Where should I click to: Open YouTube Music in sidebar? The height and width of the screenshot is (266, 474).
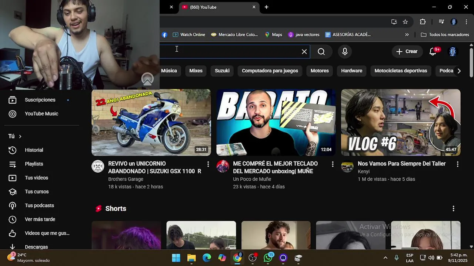pyautogui.click(x=41, y=114)
